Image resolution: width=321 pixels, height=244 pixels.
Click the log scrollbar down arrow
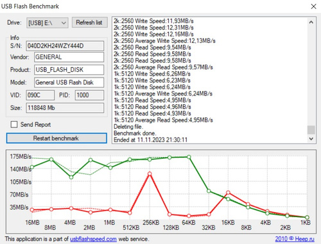(311, 138)
